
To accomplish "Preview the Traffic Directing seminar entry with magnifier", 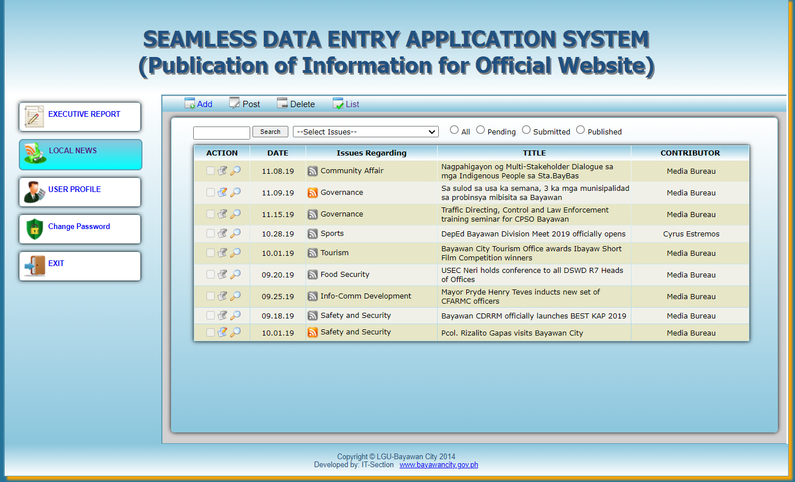I will click(x=235, y=214).
